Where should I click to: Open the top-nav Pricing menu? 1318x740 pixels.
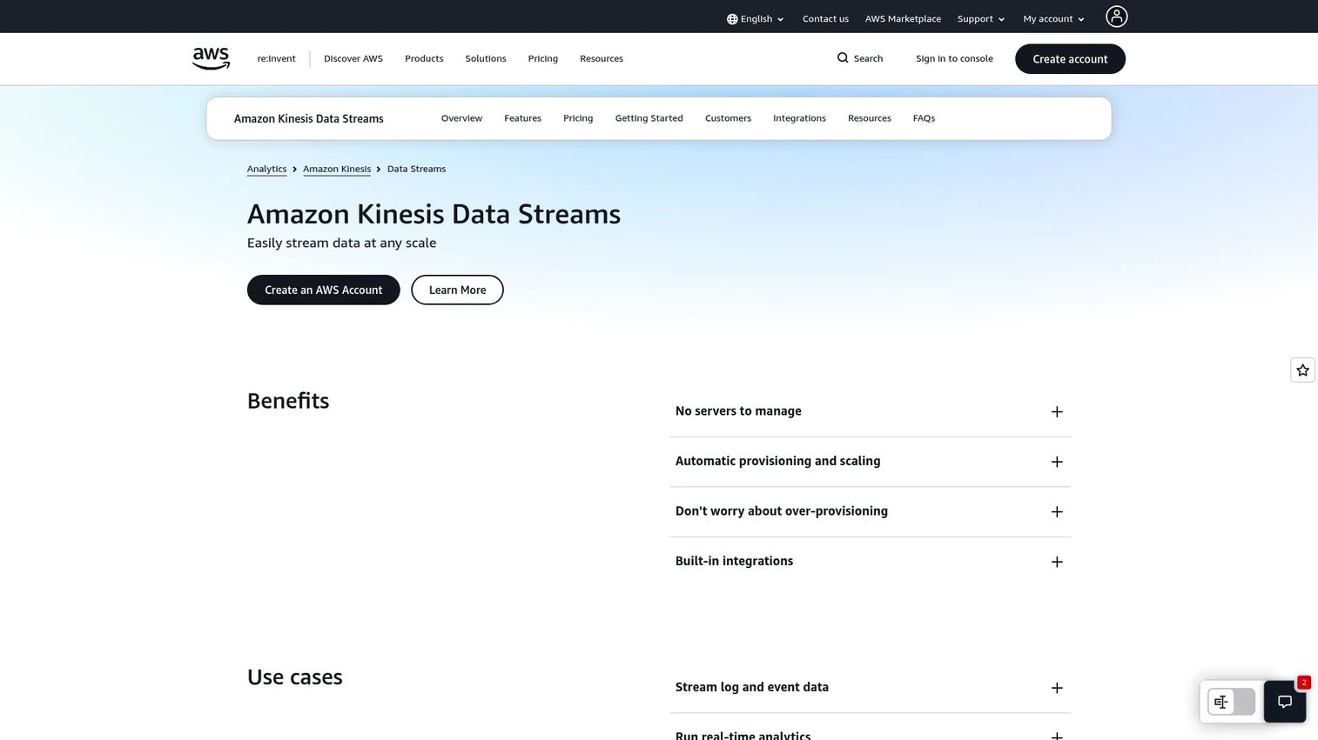click(x=543, y=59)
